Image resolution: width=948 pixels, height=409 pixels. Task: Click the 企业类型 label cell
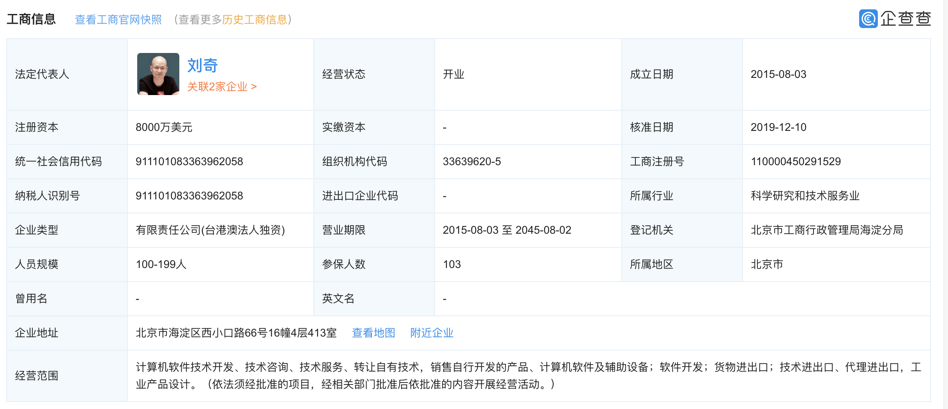[x=67, y=230]
